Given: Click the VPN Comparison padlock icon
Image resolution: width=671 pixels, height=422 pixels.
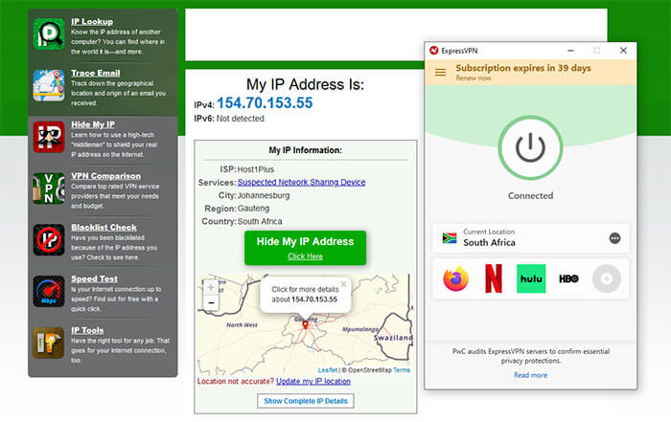Looking at the screenshot, I should 49,189.
